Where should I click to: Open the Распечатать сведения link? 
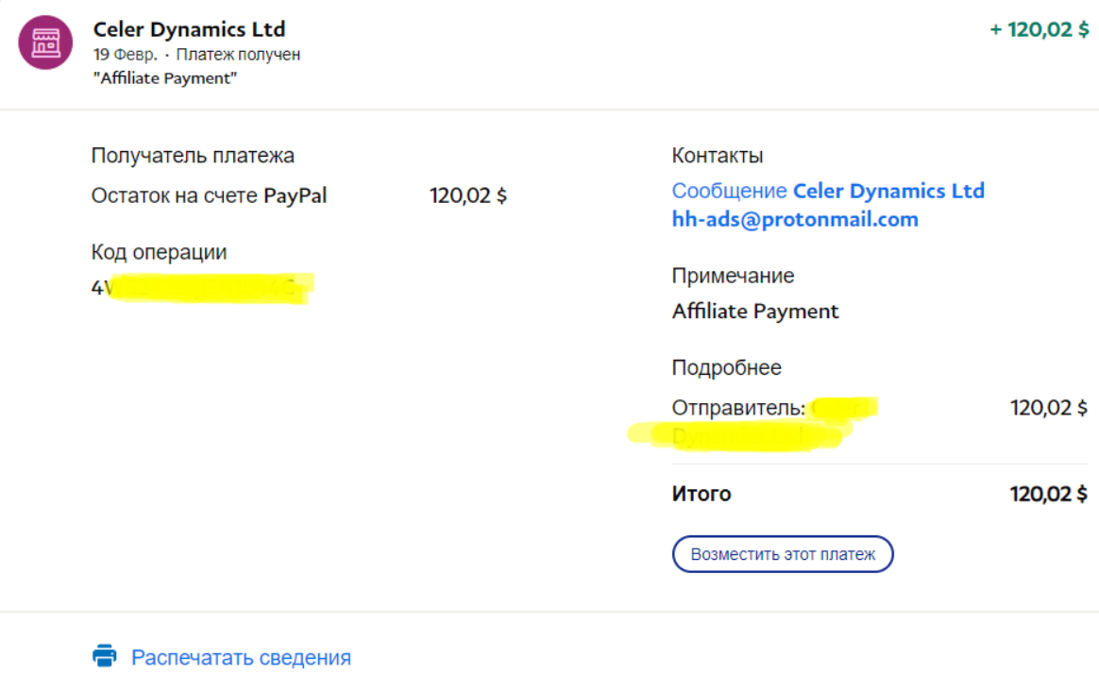point(241,657)
